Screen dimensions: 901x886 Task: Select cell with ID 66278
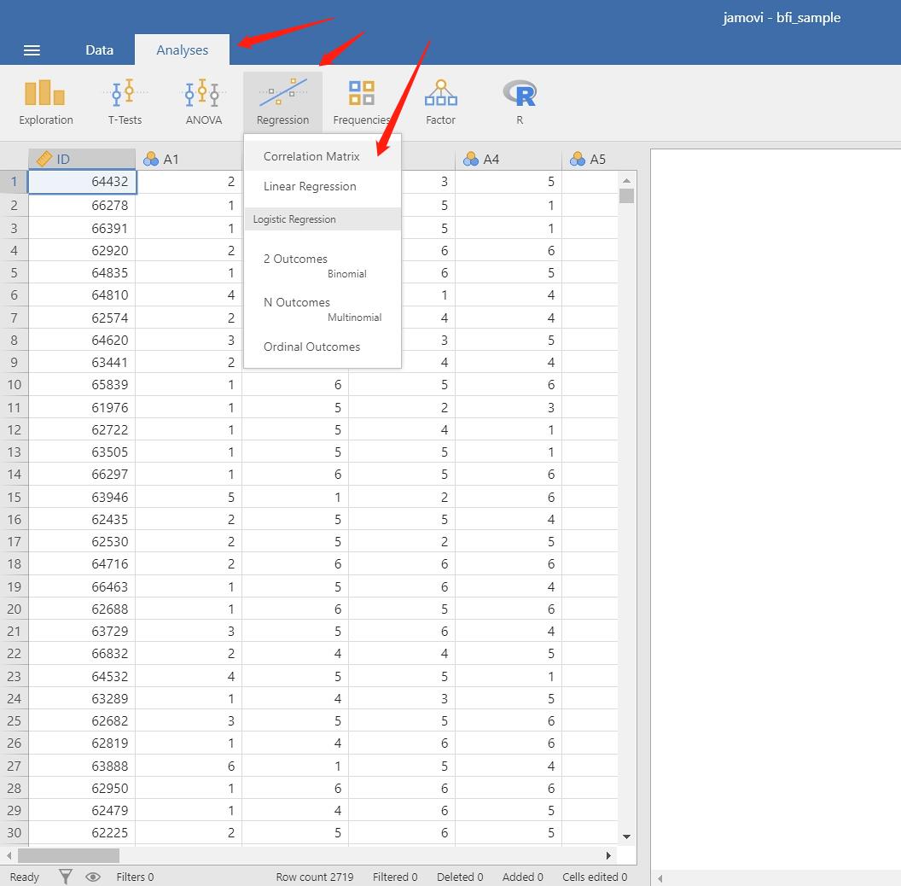point(82,205)
